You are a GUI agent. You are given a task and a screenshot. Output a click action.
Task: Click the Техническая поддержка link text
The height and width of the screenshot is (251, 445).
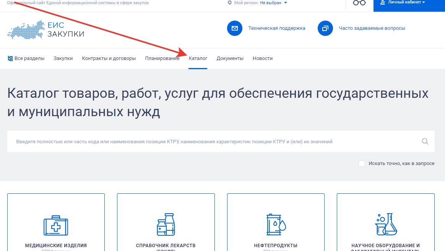tap(277, 28)
